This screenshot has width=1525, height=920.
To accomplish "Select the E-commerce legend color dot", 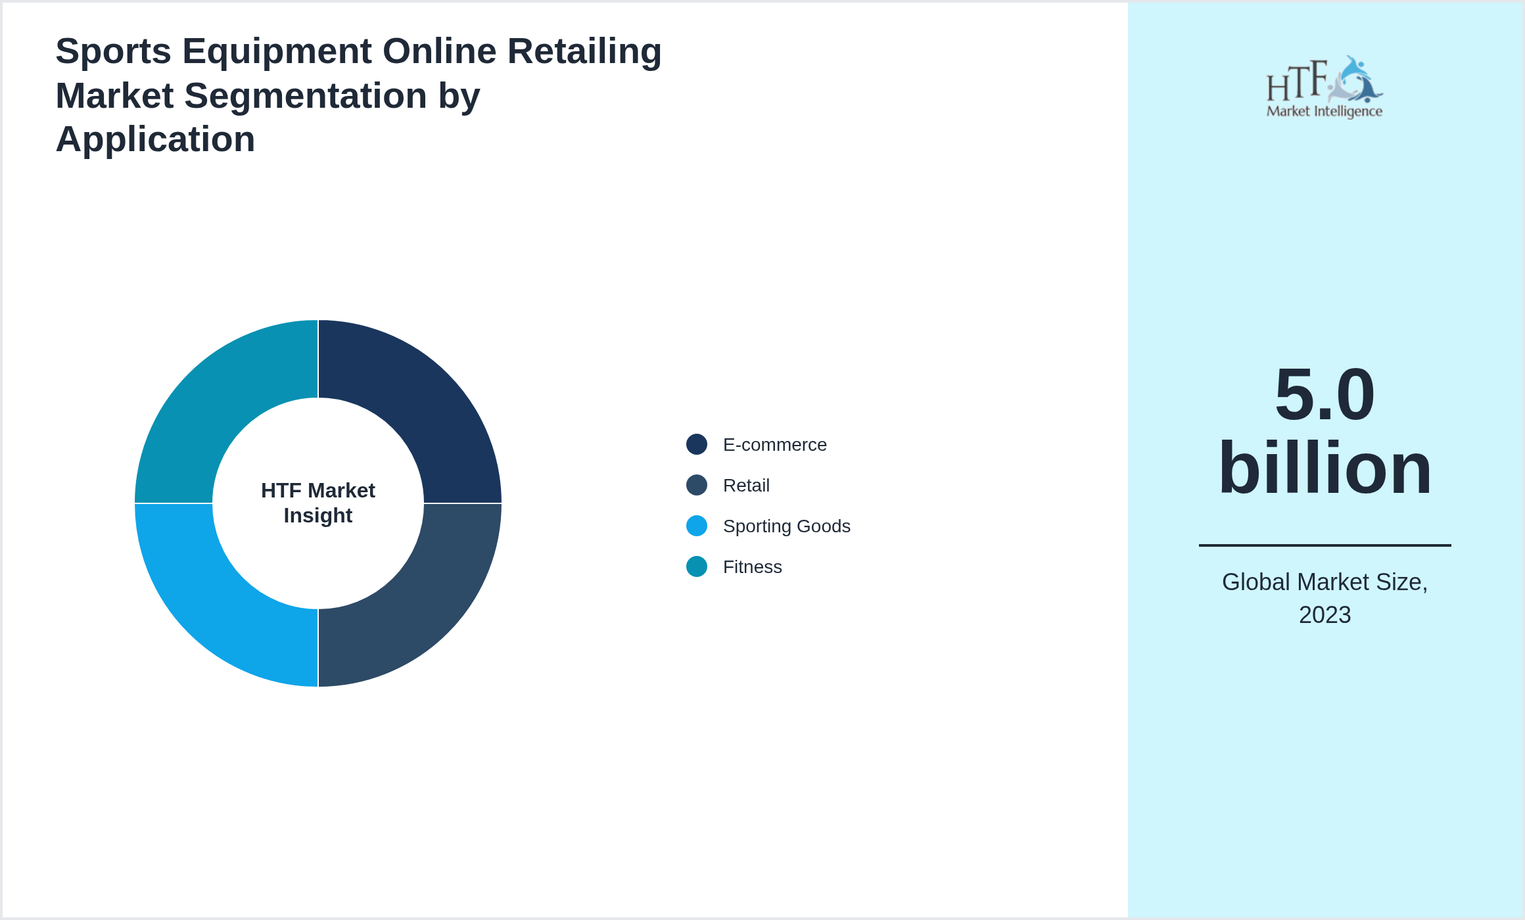I will [696, 444].
